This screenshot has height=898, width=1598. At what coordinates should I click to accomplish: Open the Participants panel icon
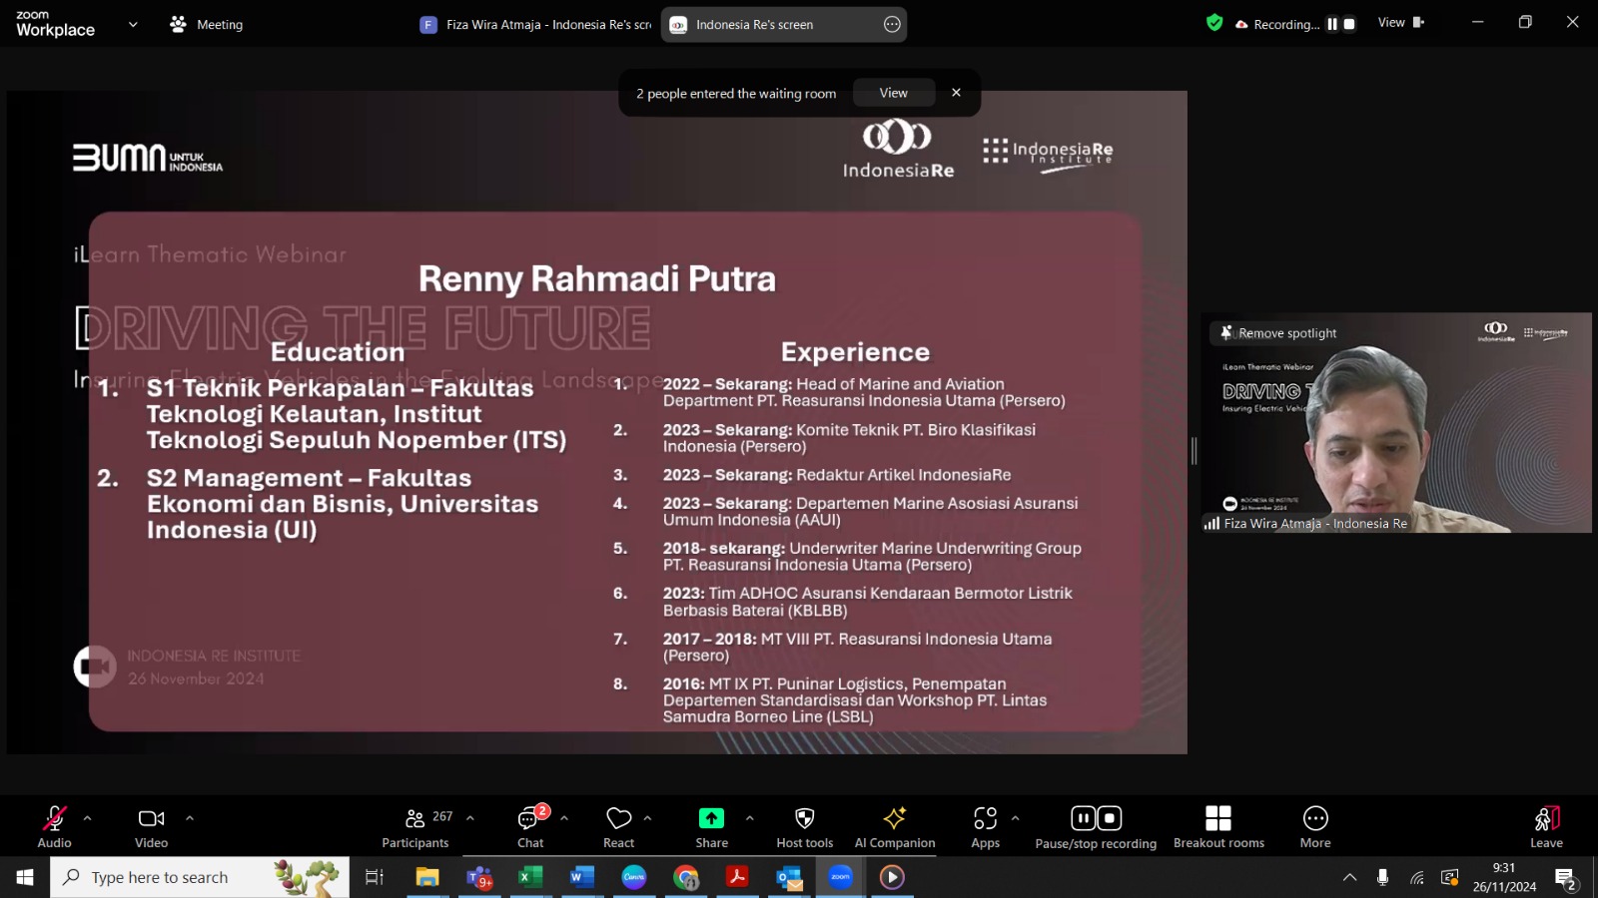414,818
